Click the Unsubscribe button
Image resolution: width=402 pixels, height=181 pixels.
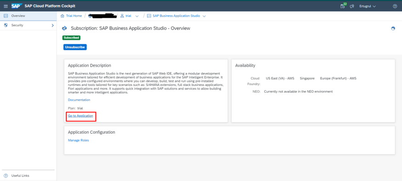(75, 47)
